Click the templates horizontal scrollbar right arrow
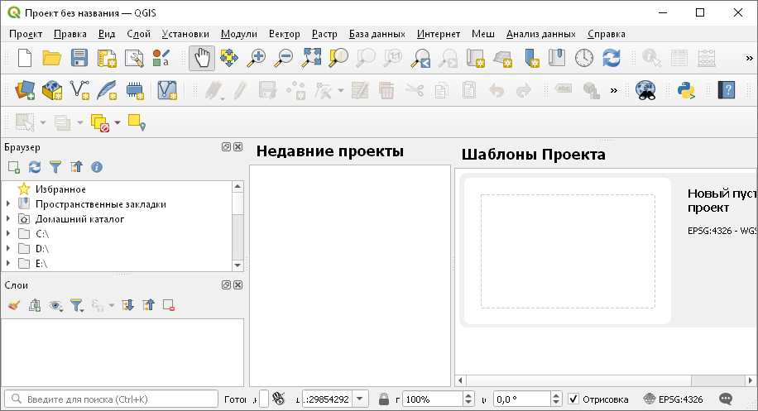This screenshot has width=758, height=411. [x=750, y=380]
